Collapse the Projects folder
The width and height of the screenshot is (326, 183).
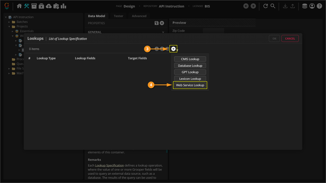point(9,27)
